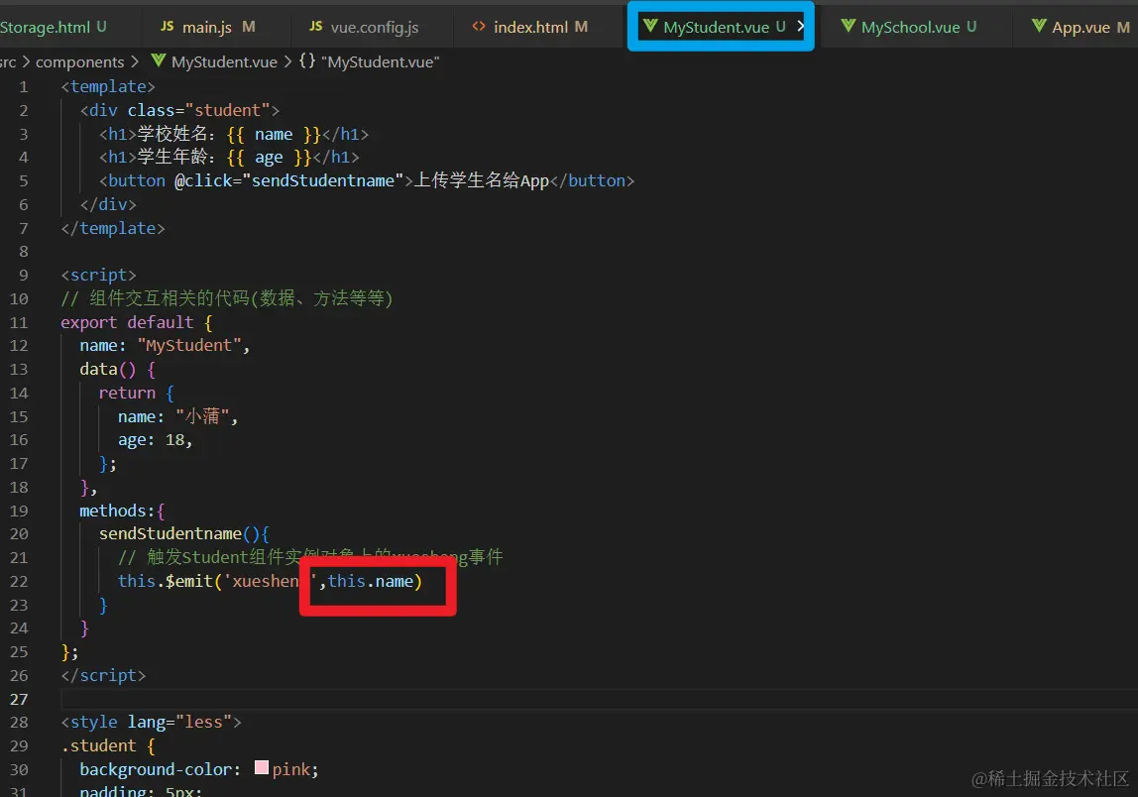
Task: Click the 'data() {' line
Action: 118,370
